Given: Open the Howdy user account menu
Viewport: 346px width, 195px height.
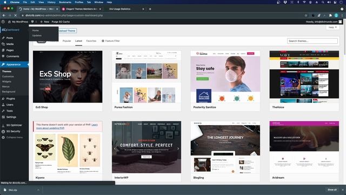Looking at the screenshot, I should coord(324,22).
